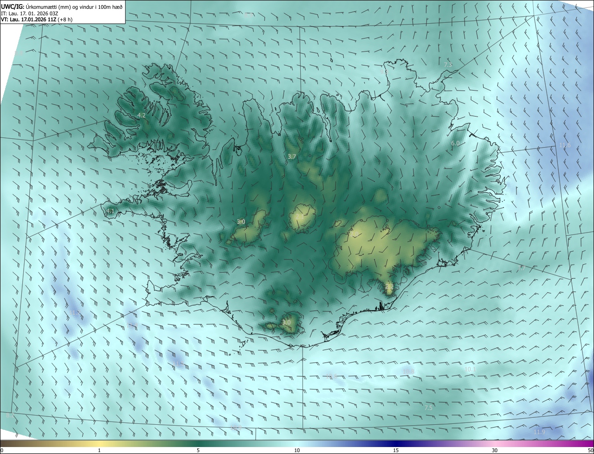Image resolution: width=594 pixels, height=454 pixels.
Task: Click the 6.0 value in east Iceland
Action: pyautogui.click(x=455, y=143)
